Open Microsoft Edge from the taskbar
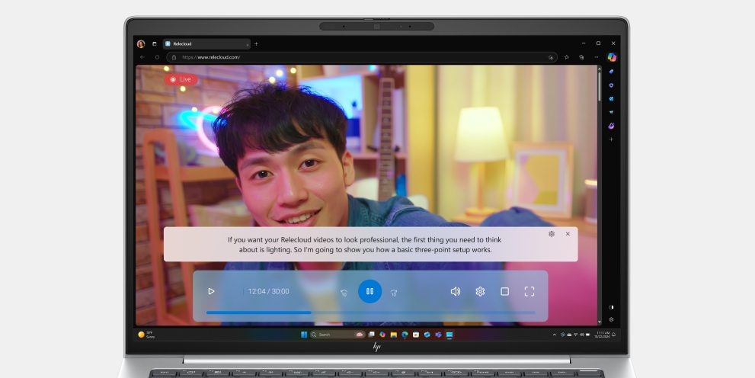755x378 pixels. pyautogui.click(x=405, y=335)
